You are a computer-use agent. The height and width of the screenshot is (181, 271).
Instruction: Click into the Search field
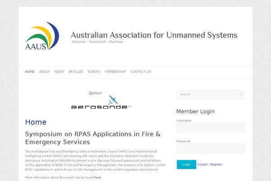click(x=208, y=95)
